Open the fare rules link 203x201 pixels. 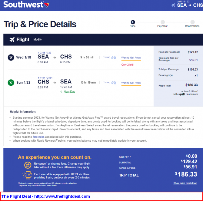point(38,137)
